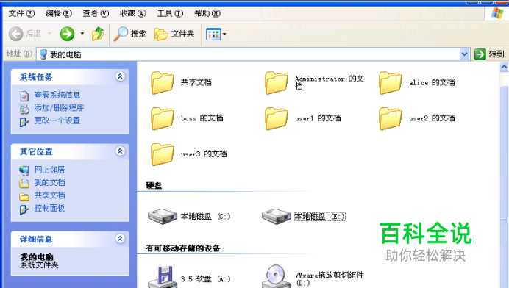Image resolution: width=509 pixels, height=288 pixels.
Task: Click the 搜索 search magnifier button
Action: coord(129,34)
